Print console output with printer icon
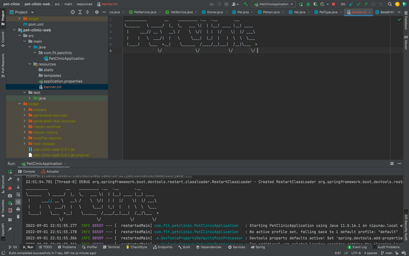This screenshot has height=256, width=409. [x=18, y=209]
